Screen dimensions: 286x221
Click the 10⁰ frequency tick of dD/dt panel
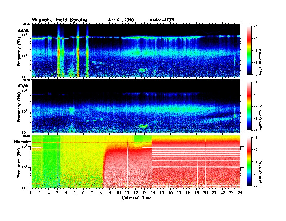(25, 112)
